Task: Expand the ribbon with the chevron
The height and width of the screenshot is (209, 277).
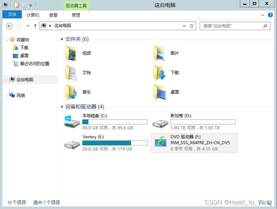Action: tap(263, 15)
